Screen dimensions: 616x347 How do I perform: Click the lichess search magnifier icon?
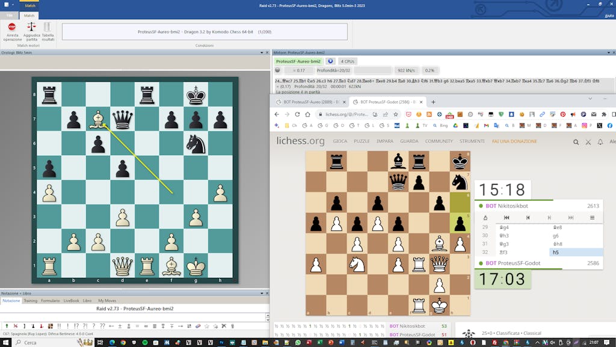click(x=576, y=142)
